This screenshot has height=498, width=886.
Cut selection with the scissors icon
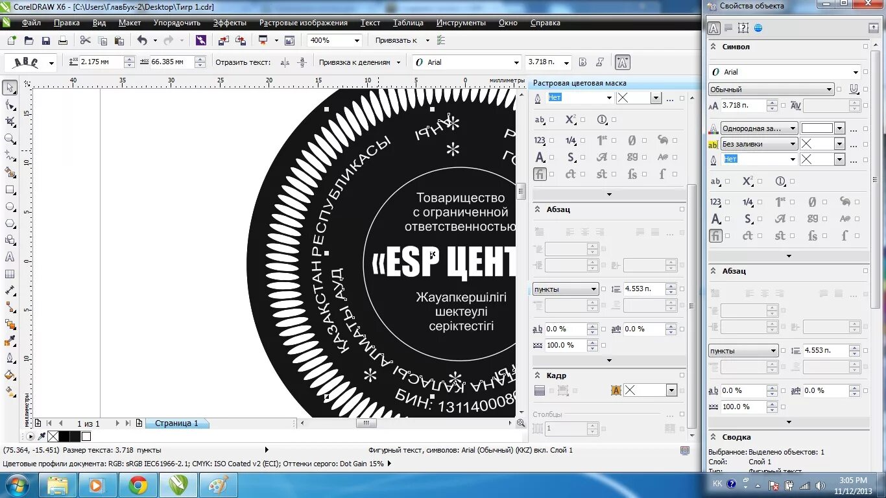85,40
